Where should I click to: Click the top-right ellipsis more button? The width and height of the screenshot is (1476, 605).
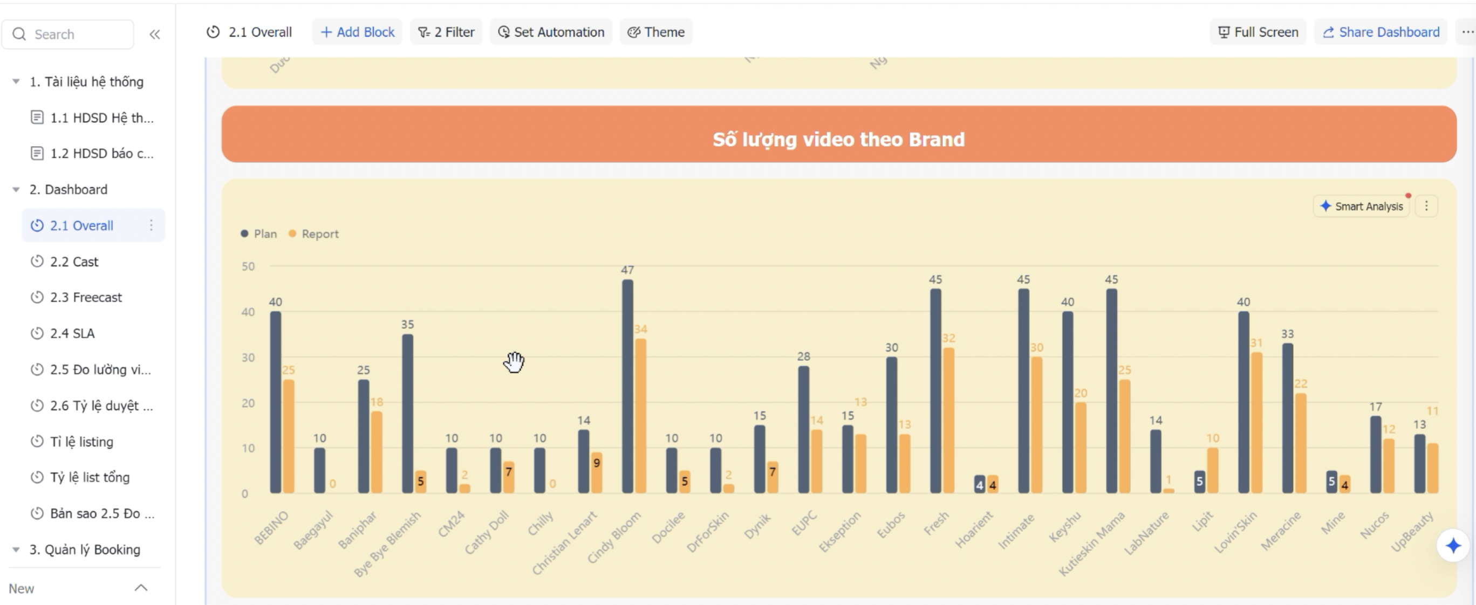pyautogui.click(x=1466, y=32)
